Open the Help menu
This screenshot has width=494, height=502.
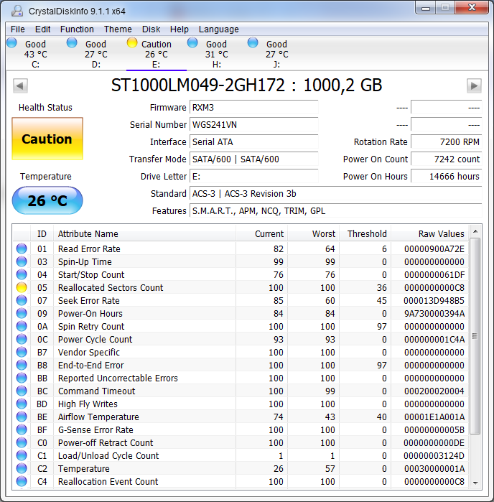tap(180, 29)
